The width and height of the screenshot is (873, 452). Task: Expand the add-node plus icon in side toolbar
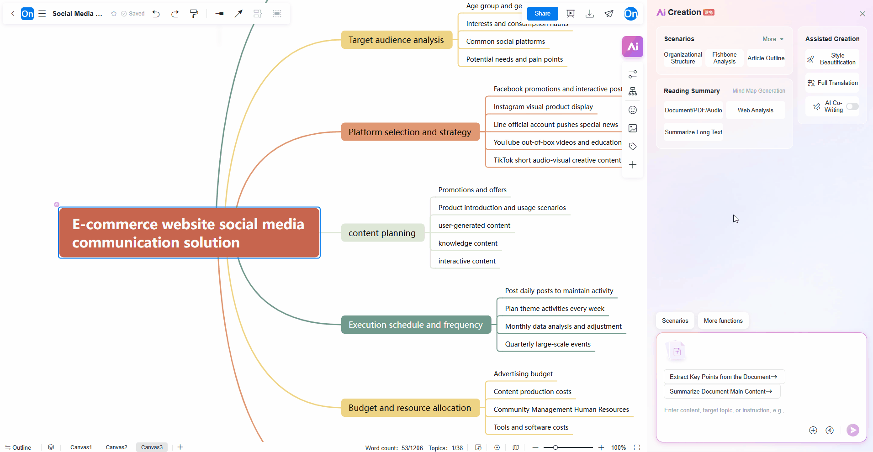click(x=633, y=164)
